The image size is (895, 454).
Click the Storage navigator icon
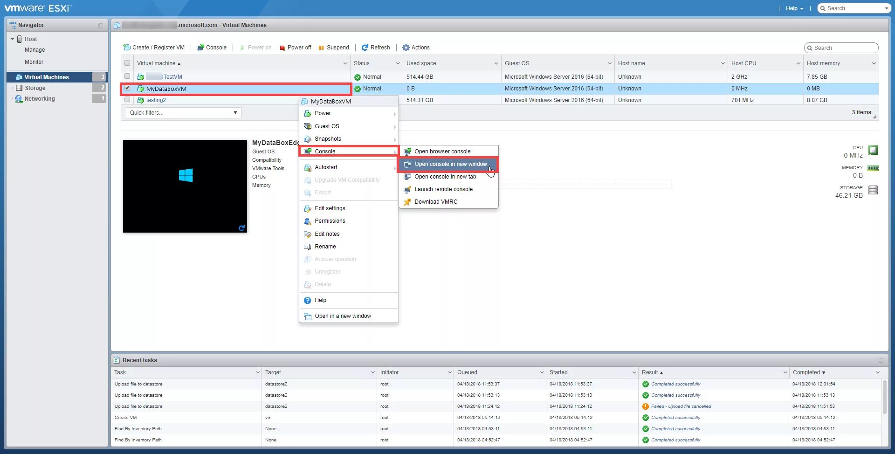click(x=19, y=88)
